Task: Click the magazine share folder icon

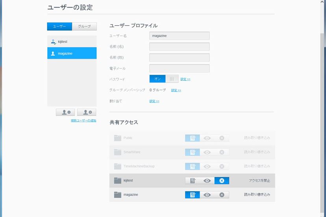Action: 118,195
